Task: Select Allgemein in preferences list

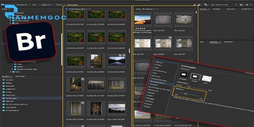Action: 159,62
